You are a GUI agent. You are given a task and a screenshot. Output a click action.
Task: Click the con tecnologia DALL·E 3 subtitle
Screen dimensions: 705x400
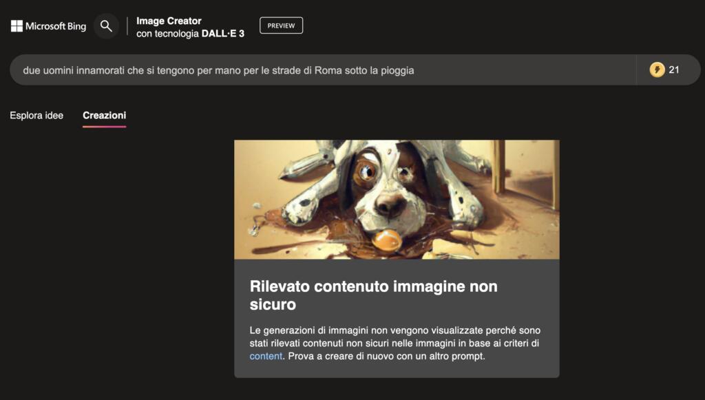pyautogui.click(x=190, y=34)
